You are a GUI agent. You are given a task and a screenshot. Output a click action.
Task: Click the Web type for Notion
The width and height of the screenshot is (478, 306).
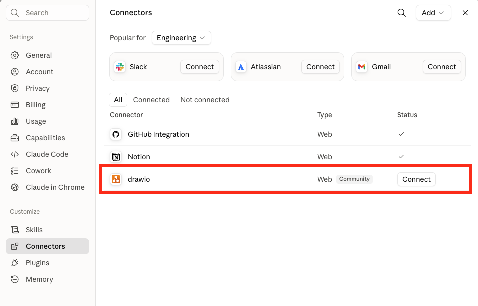click(x=325, y=157)
